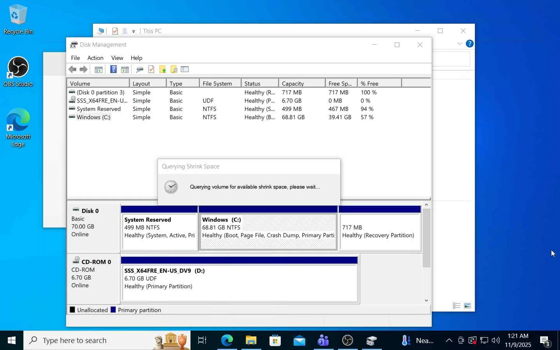Click the blue Help question-mark toolbar icon
This screenshot has width=560, height=350.
(x=113, y=69)
